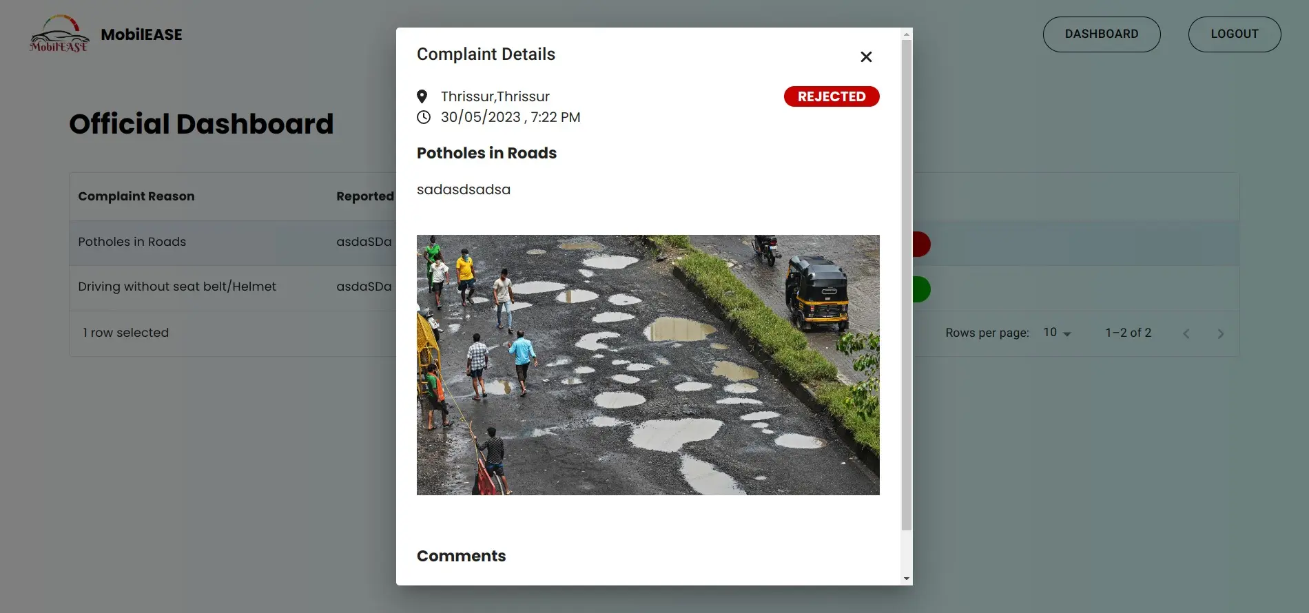
Task: Click the LOGOUT button
Action: coord(1235,34)
